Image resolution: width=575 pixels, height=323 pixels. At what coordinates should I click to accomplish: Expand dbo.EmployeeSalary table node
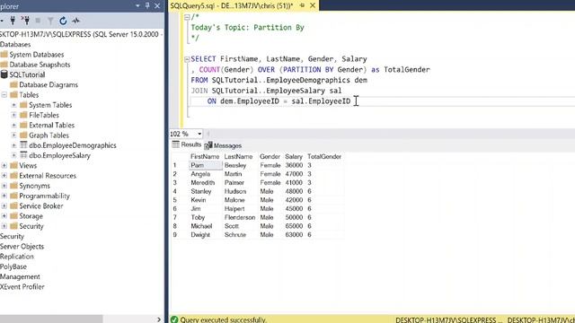[14, 155]
